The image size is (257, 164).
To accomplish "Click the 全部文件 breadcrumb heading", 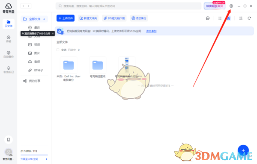I will (62, 42).
